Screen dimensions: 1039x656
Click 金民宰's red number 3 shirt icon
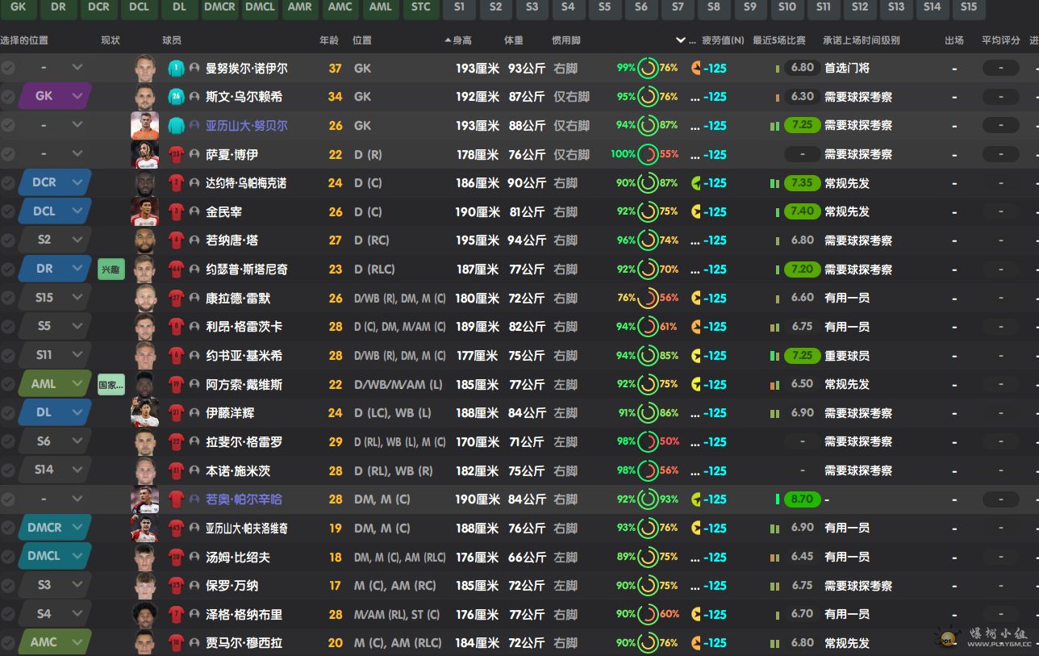click(x=176, y=212)
